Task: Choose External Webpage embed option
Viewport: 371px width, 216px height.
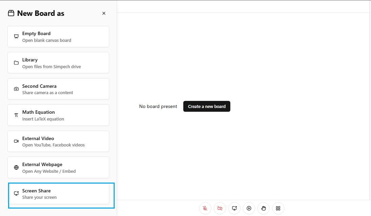Action: (x=58, y=167)
